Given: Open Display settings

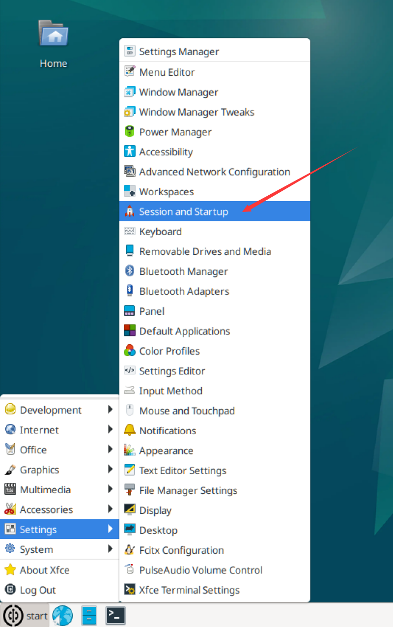Looking at the screenshot, I should pos(215,510).
